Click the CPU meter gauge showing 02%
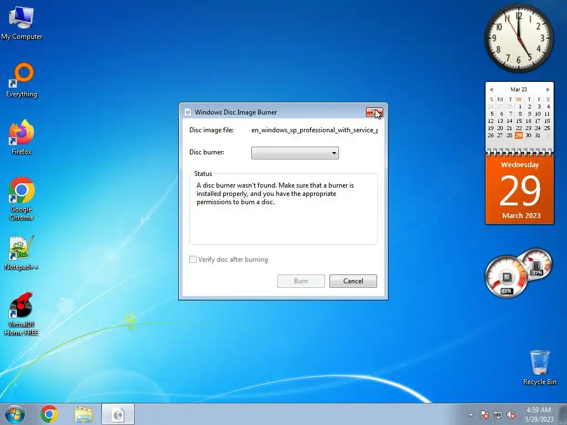567x425 pixels. tap(506, 278)
